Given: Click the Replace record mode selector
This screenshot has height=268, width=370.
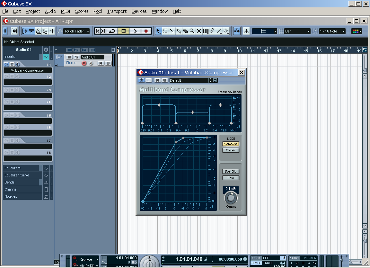Looking at the screenshot, I should (x=86, y=259).
